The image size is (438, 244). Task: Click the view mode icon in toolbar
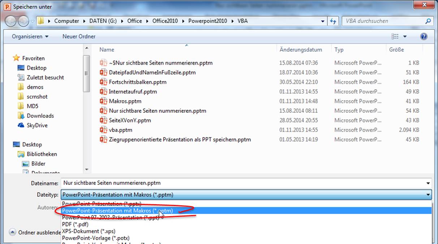[395, 37]
